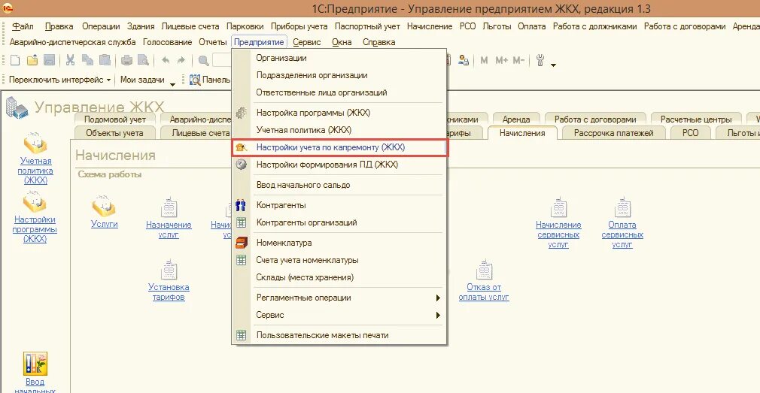Click the Услуги folder icon in schema
The image size is (760, 393).
pos(104,207)
